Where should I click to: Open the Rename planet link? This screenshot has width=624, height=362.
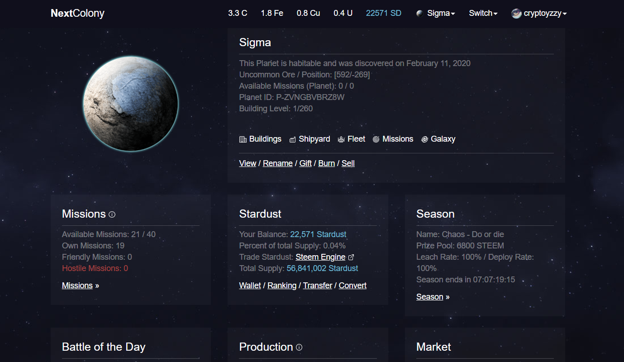(278, 163)
